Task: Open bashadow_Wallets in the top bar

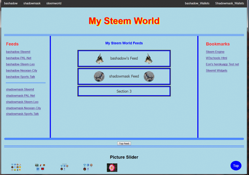Action: 197,4
